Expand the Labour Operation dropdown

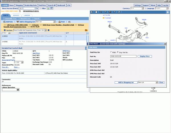point(18,90)
